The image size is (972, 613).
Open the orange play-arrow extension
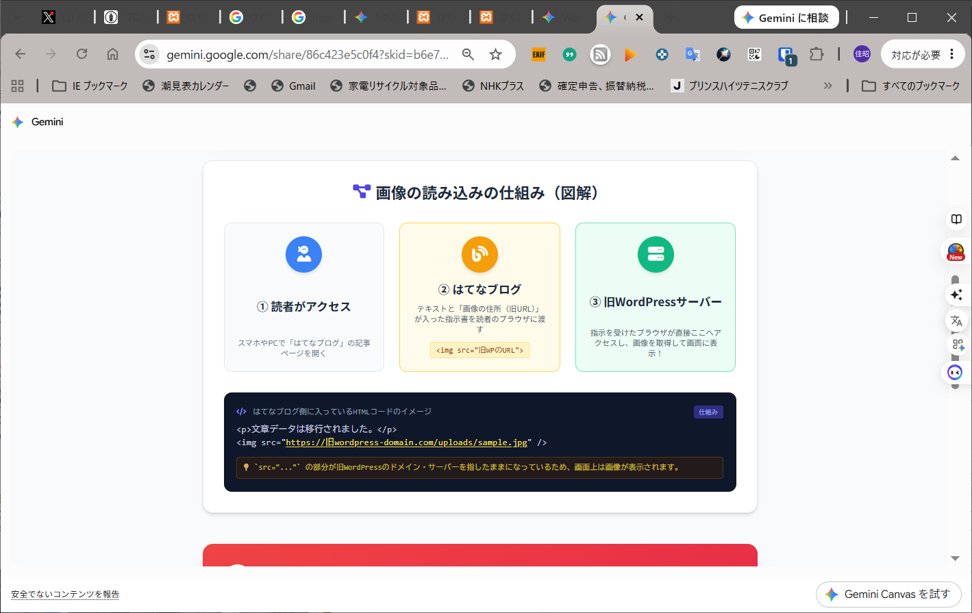pyautogui.click(x=631, y=54)
